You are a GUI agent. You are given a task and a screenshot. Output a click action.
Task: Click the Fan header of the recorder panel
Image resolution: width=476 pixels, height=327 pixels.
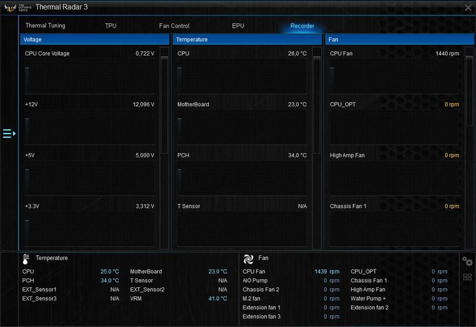[399, 40]
